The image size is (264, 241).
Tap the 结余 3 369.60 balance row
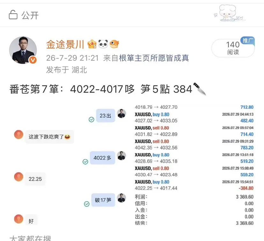[194, 223]
